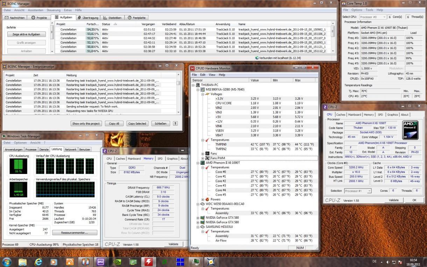Viewport: 427px width, 267px height.
Task: Click the Voltages lightning icon in HWMonitor
Action: click(208, 94)
